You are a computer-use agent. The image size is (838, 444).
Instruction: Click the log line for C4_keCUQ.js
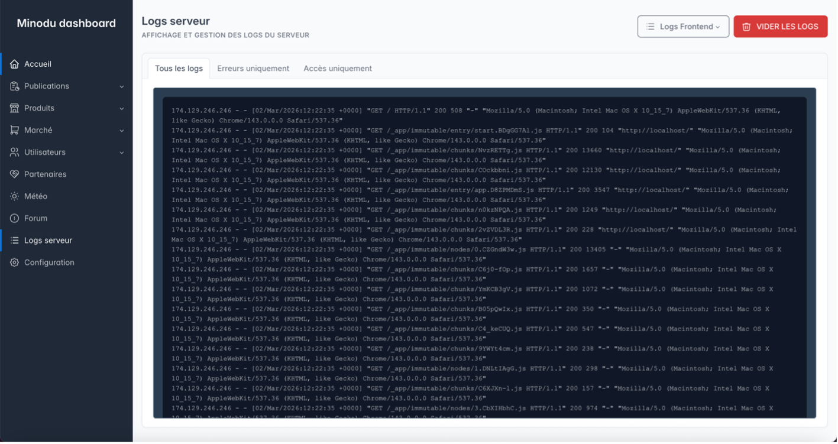coord(470,334)
